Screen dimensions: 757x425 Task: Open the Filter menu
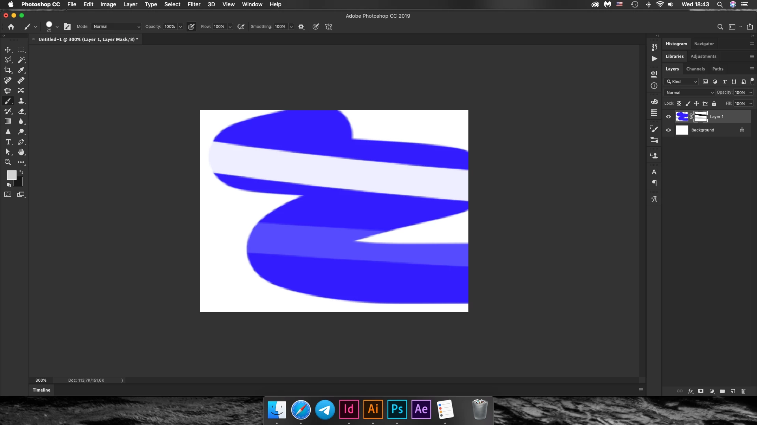pos(194,4)
